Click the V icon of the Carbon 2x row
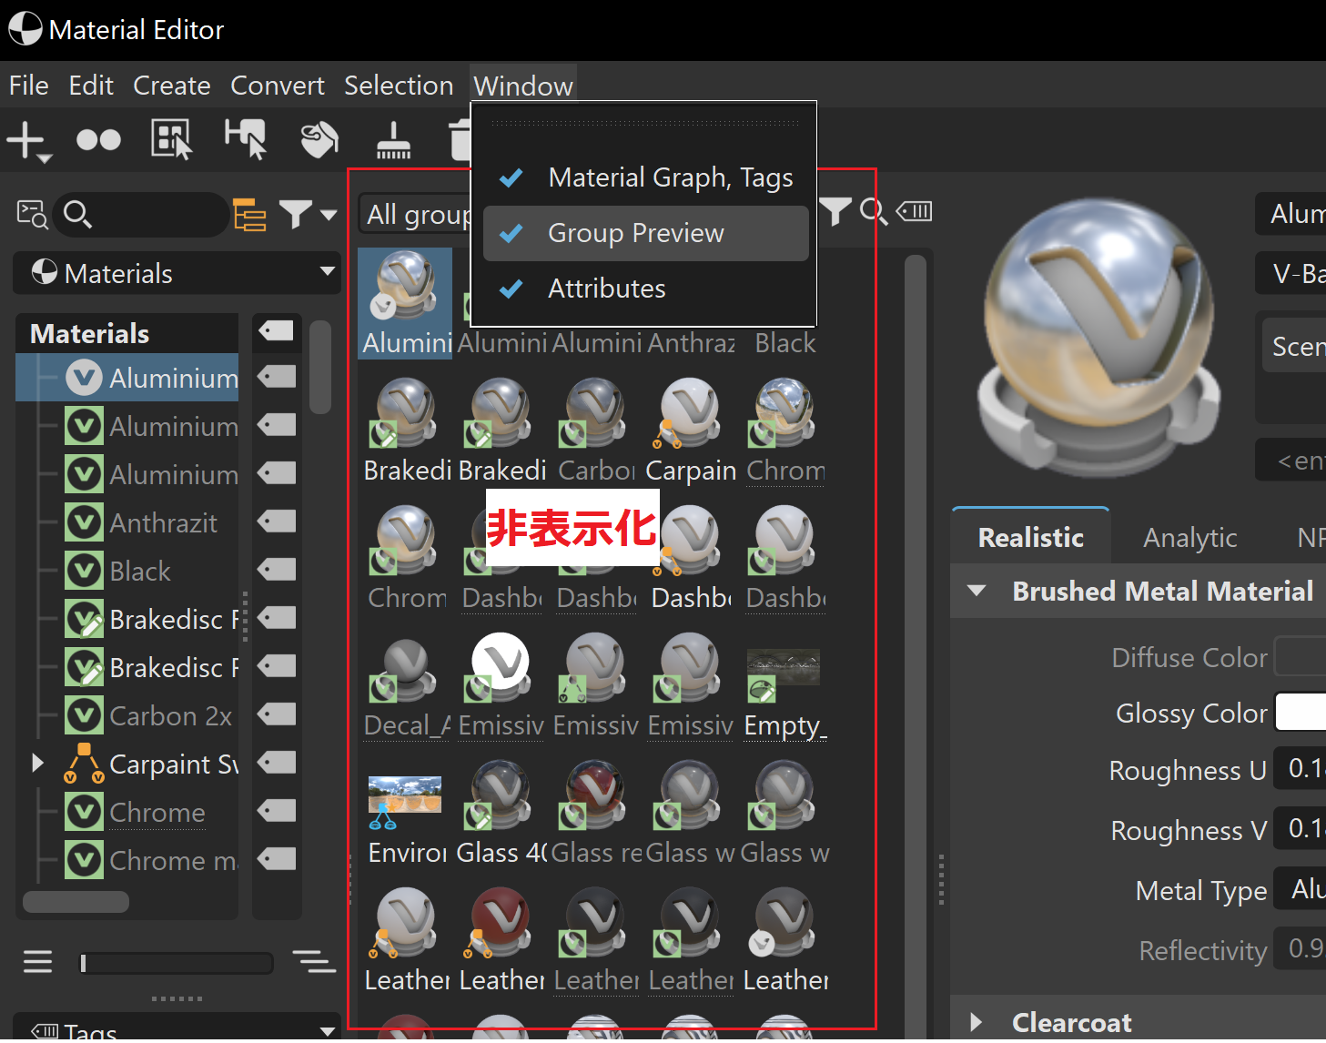The image size is (1326, 1043). 85,715
